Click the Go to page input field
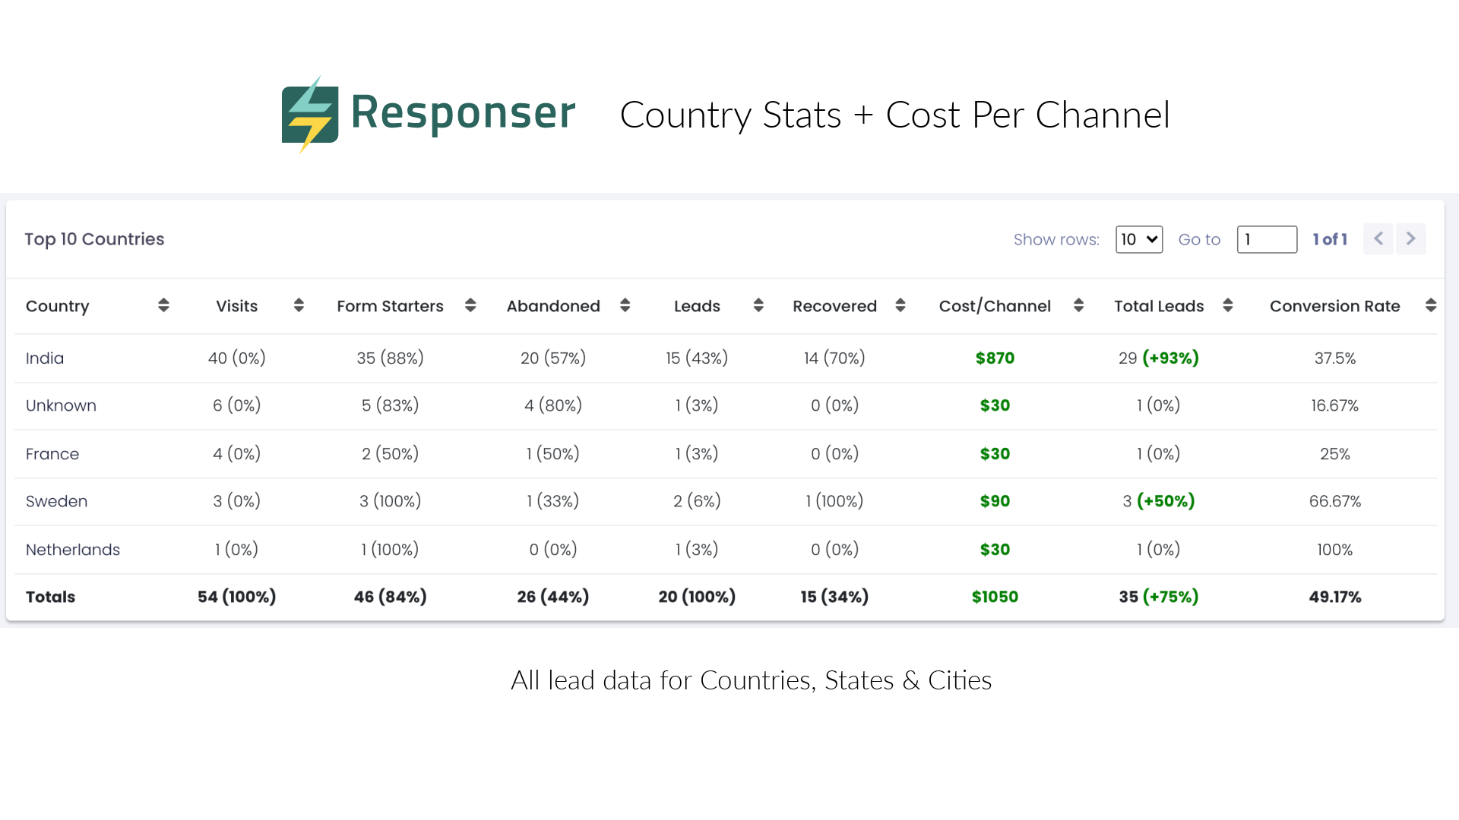Viewport: 1459px width, 820px height. coord(1267,239)
